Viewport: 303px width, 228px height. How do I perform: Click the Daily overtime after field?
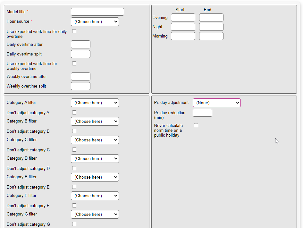tap(80, 45)
